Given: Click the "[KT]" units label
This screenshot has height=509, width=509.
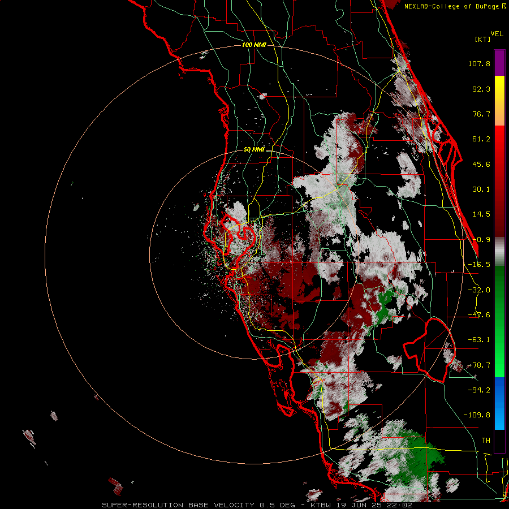Looking at the screenshot, I should (x=483, y=39).
